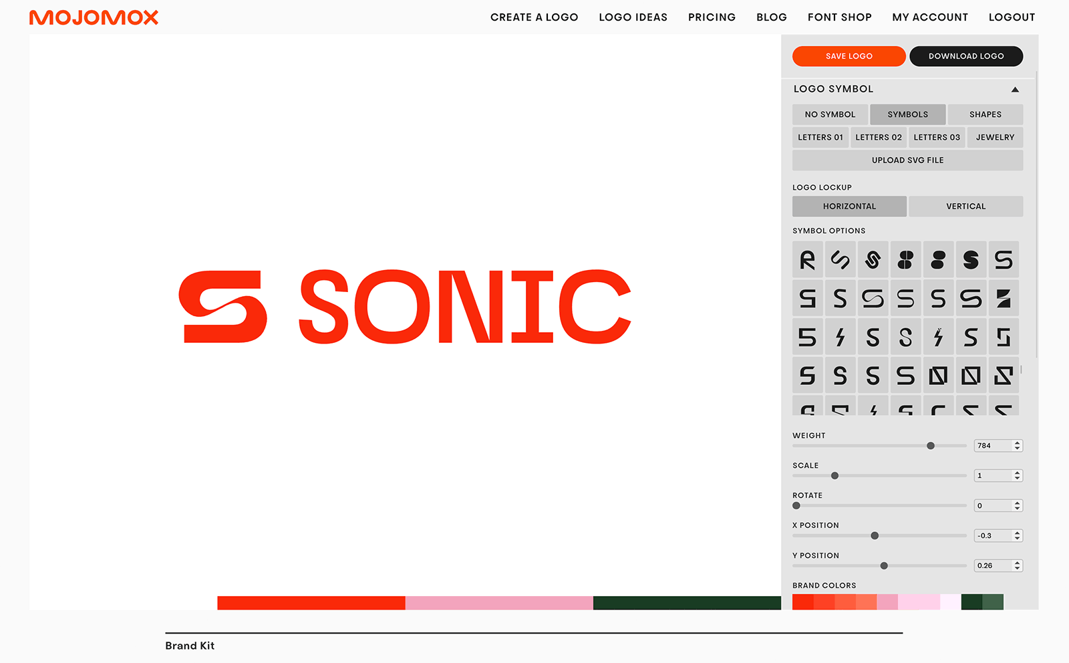This screenshot has width=1069, height=663.
Task: Visit the Font Shop
Action: tap(839, 17)
